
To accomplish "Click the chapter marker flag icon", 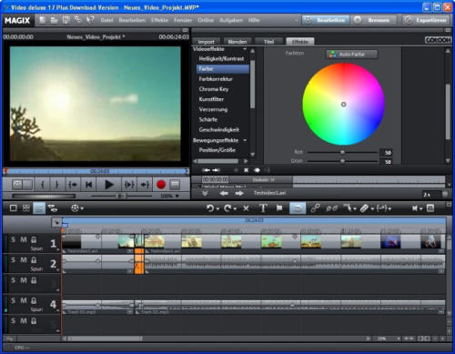I will pos(279,208).
